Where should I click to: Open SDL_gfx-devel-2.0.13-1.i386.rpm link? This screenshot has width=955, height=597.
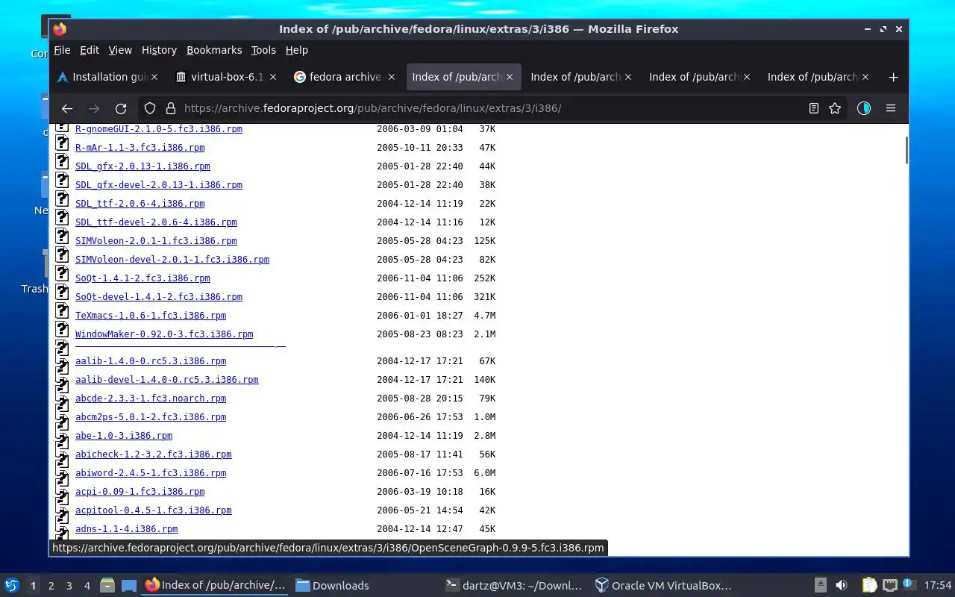tap(158, 185)
